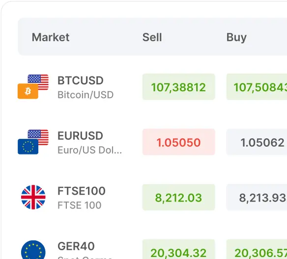Open the EURUSD market name
This screenshot has height=259, width=287.
(81, 135)
